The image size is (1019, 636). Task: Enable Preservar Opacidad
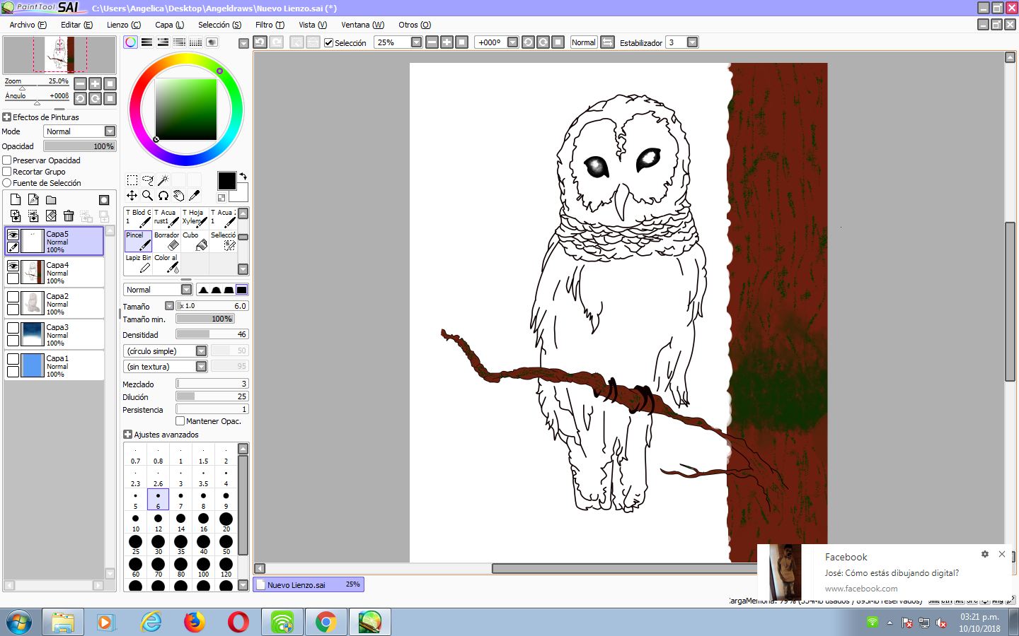(7, 160)
